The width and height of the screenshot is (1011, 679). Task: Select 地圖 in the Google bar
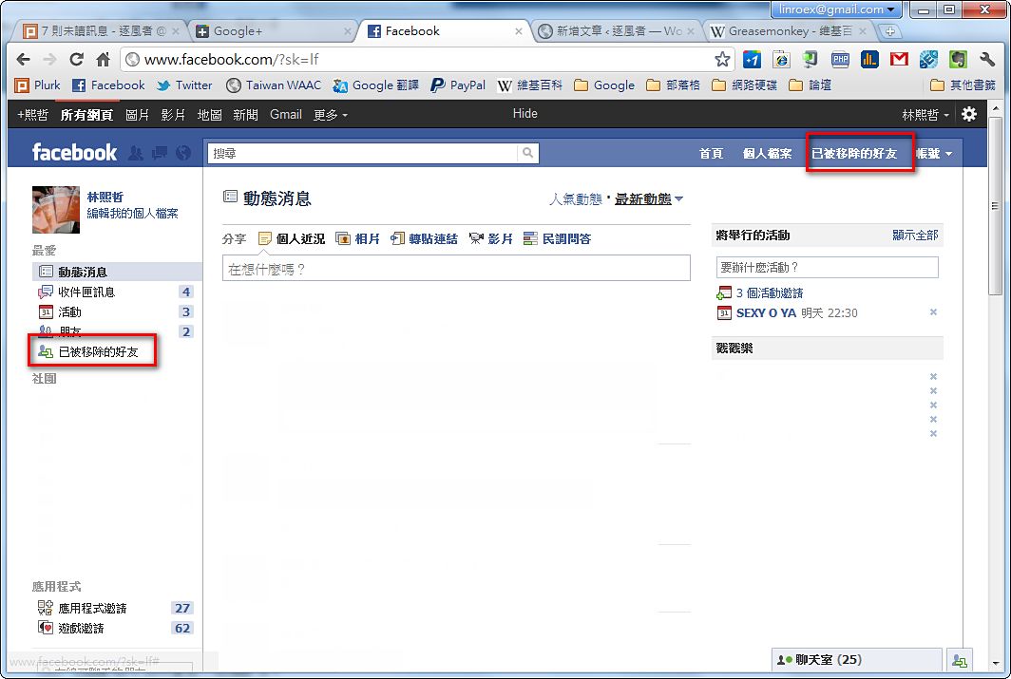pos(209,115)
